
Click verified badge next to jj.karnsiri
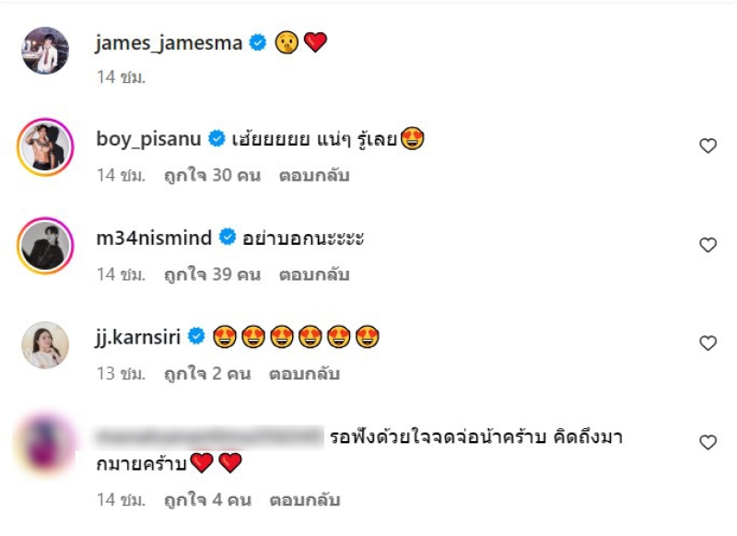196,336
